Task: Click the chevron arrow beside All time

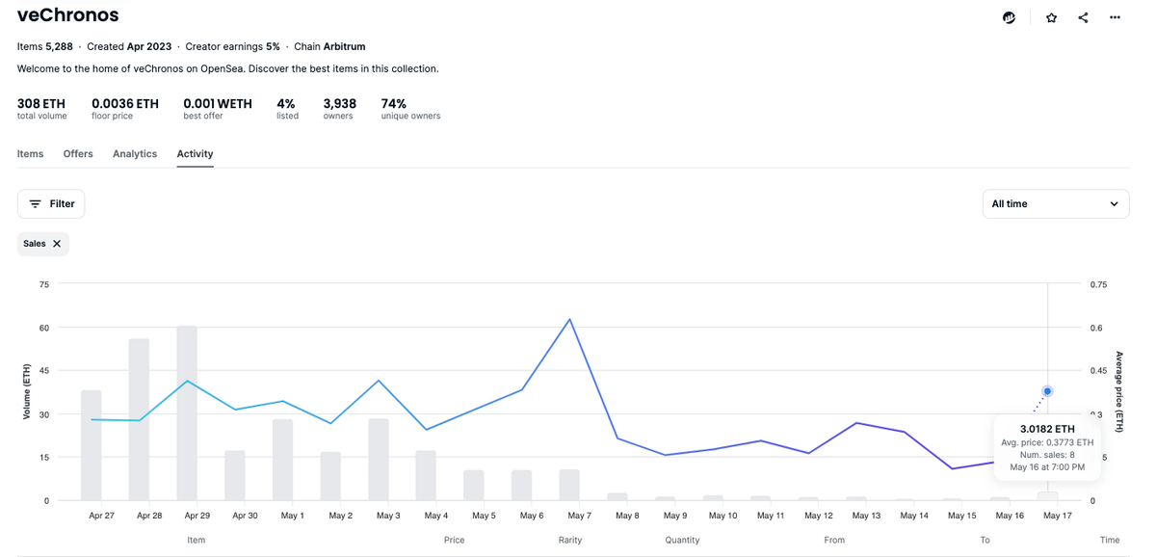Action: click(x=1114, y=204)
